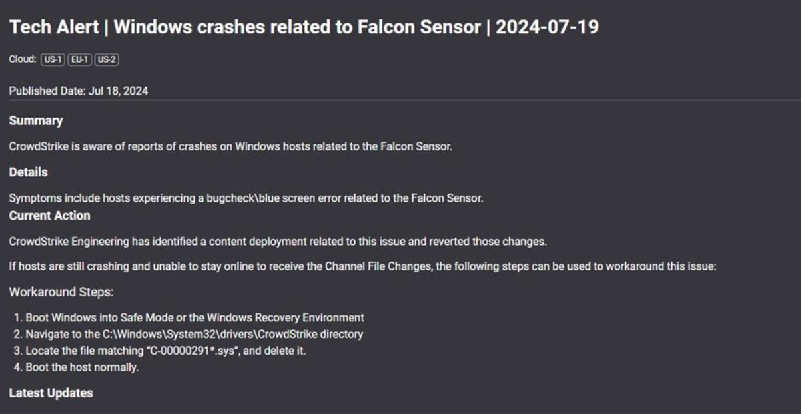This screenshot has height=414, width=802.
Task: Select the EU-1 cloud tag
Action: [x=80, y=60]
